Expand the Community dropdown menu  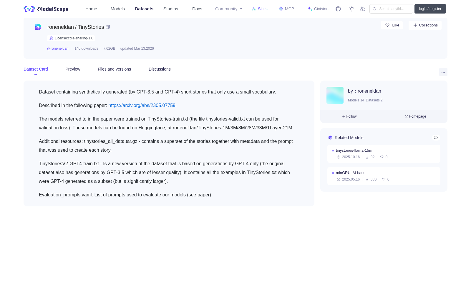tap(229, 9)
